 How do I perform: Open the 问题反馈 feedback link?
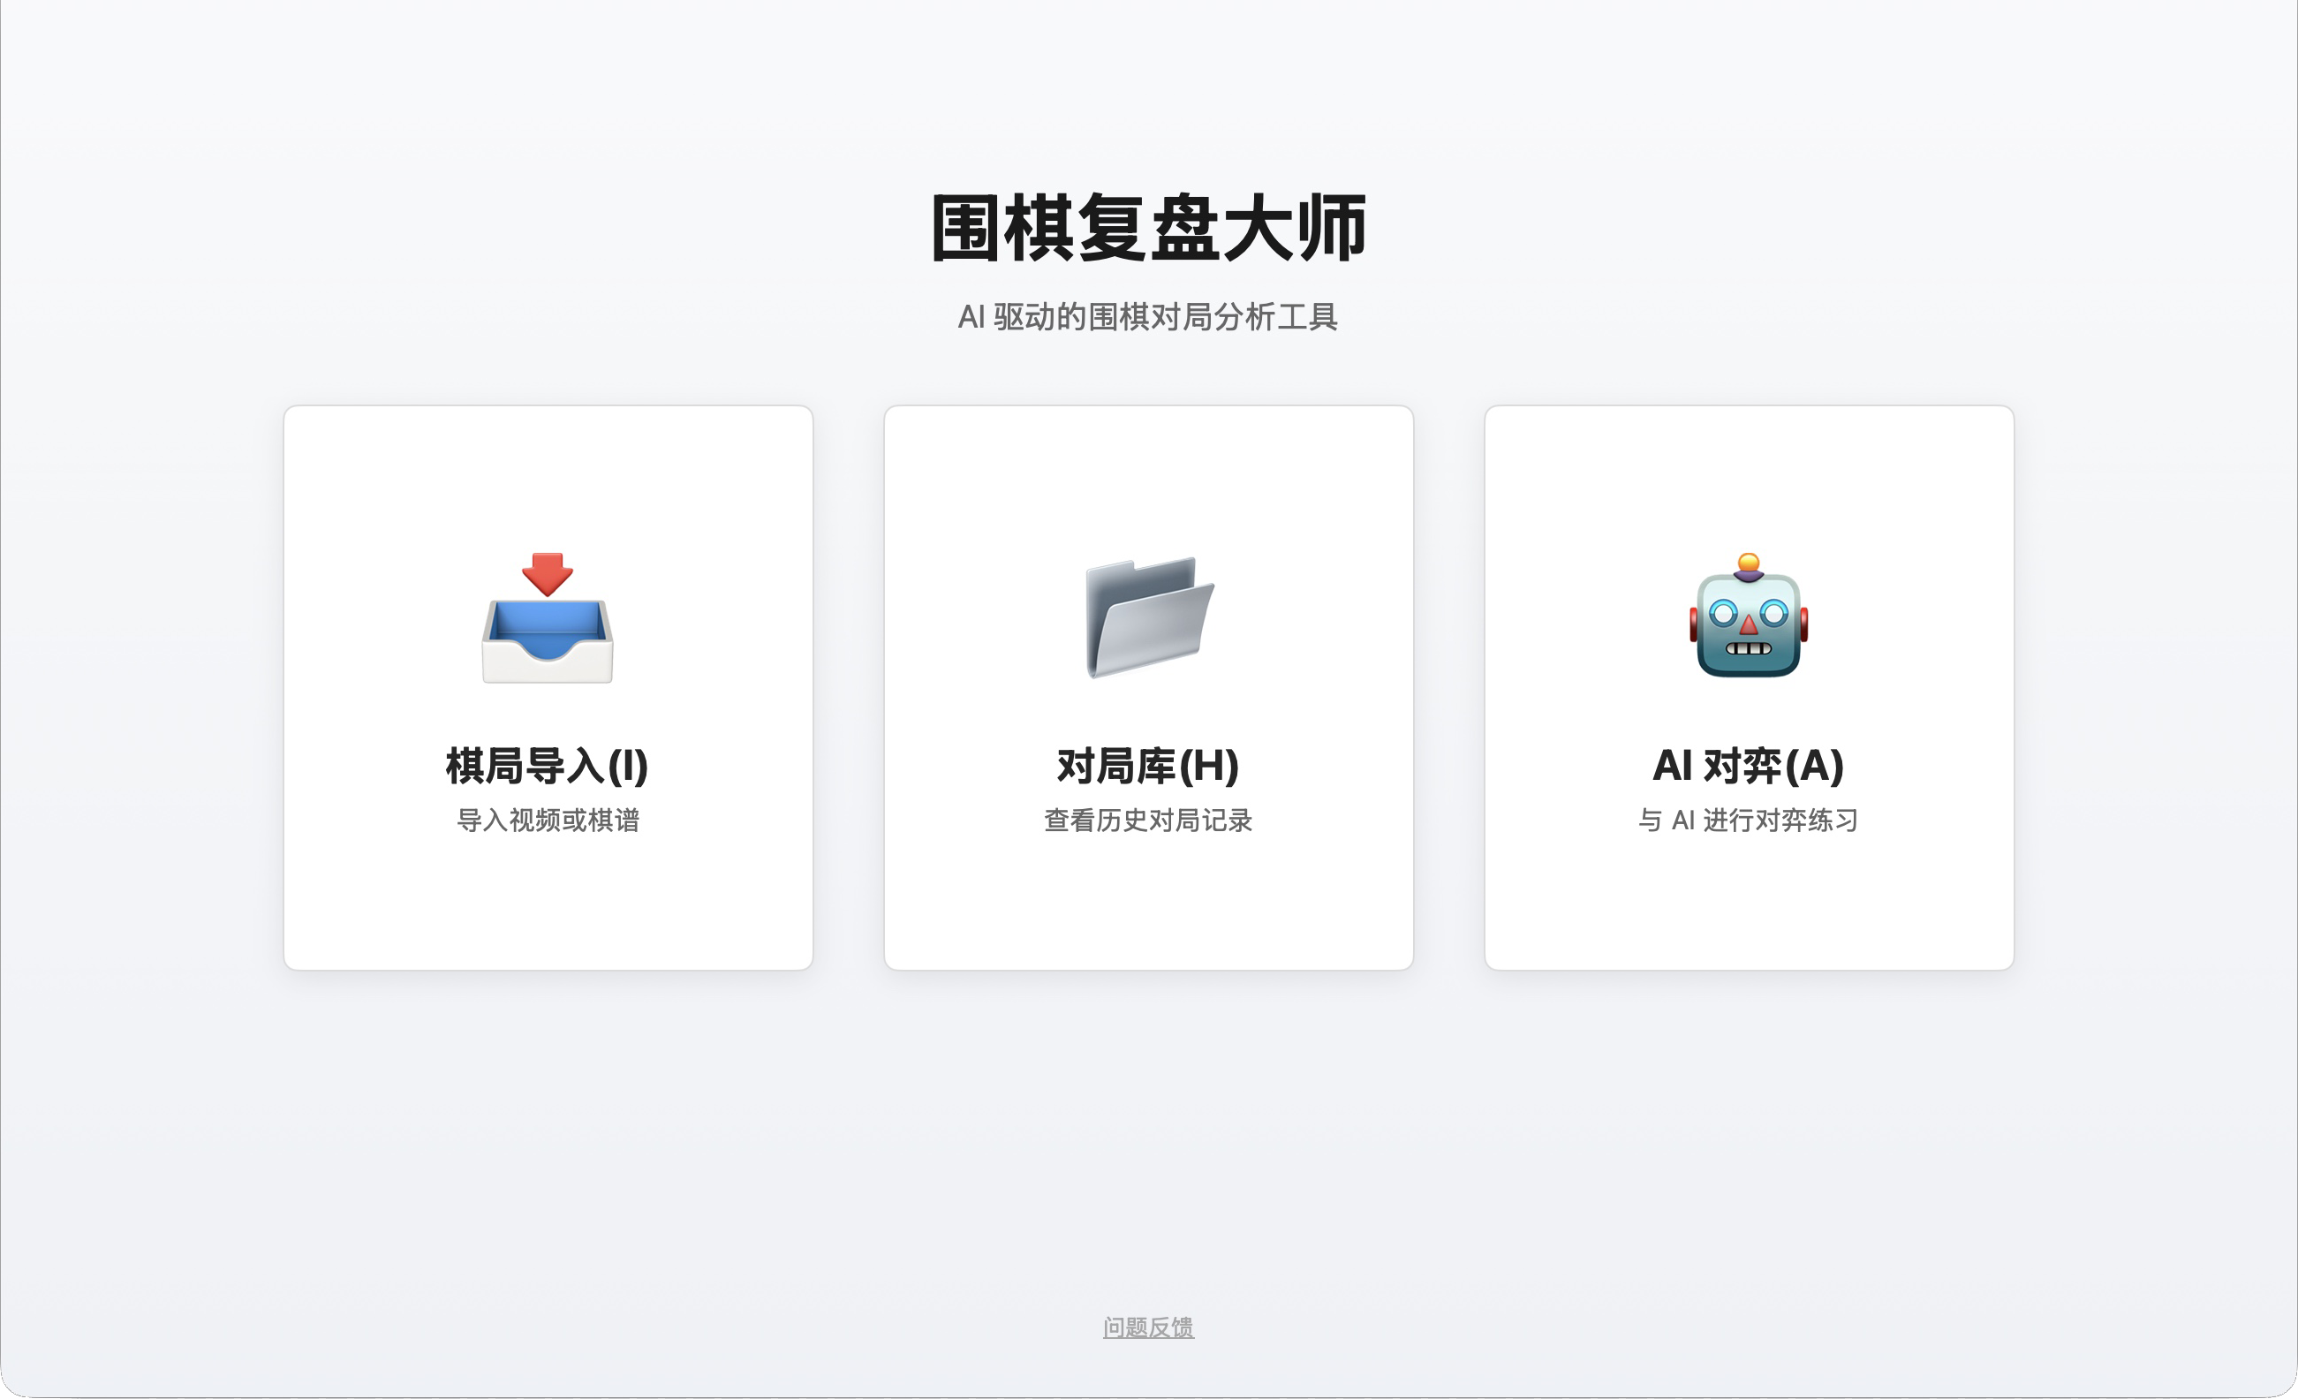(1148, 1327)
